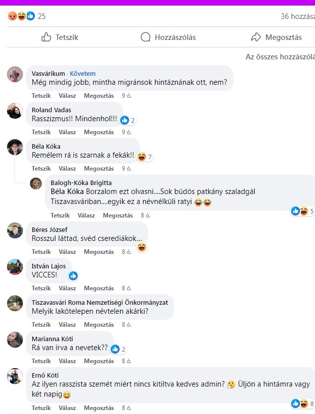Screen dimensions: 315x414
Task: Open the Ernő Kóti profile name link
Action: coord(45,375)
